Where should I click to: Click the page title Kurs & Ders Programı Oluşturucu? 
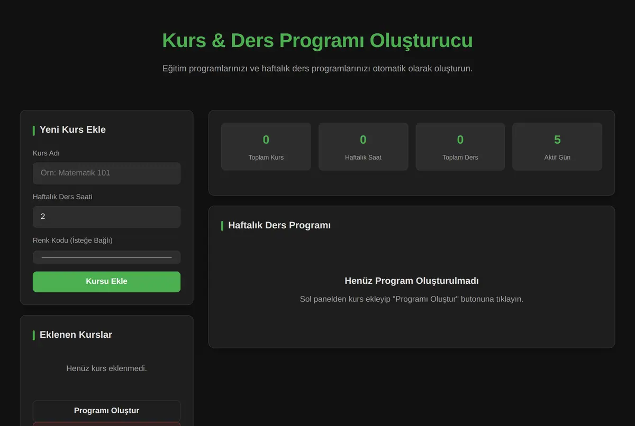click(317, 41)
